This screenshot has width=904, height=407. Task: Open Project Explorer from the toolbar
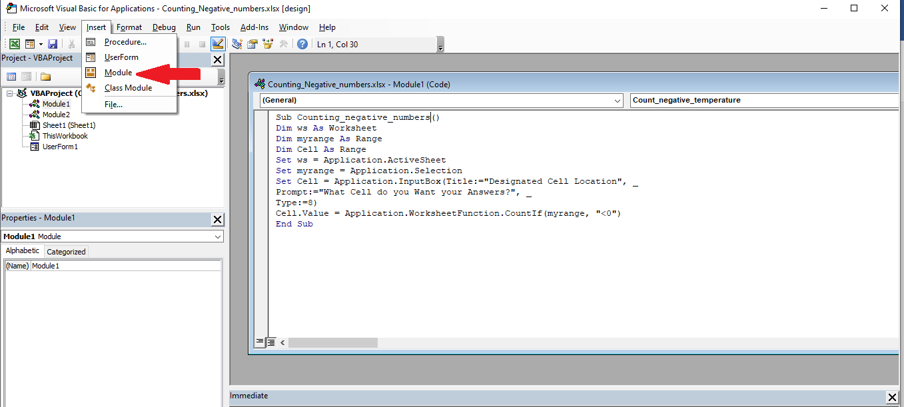pos(237,44)
